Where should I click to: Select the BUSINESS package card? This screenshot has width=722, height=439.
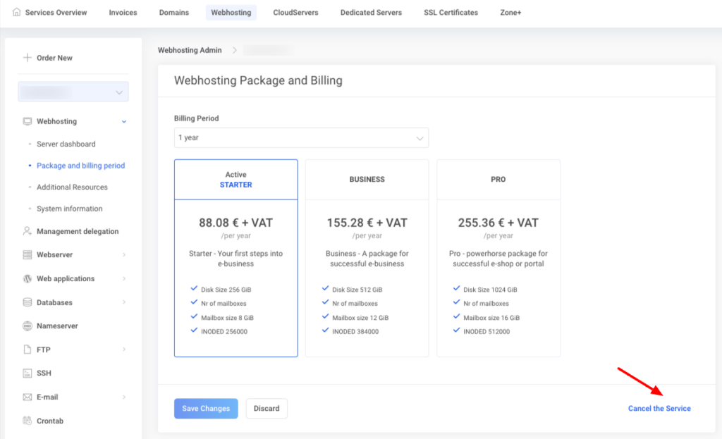[367, 257]
